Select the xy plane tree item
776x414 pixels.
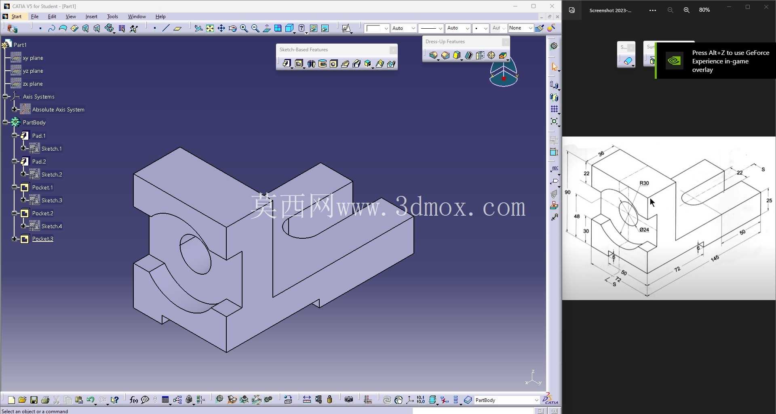33,58
